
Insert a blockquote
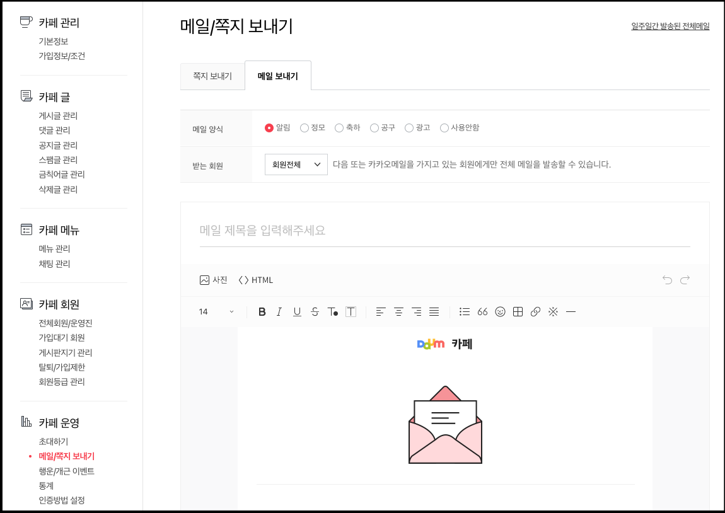pos(482,312)
